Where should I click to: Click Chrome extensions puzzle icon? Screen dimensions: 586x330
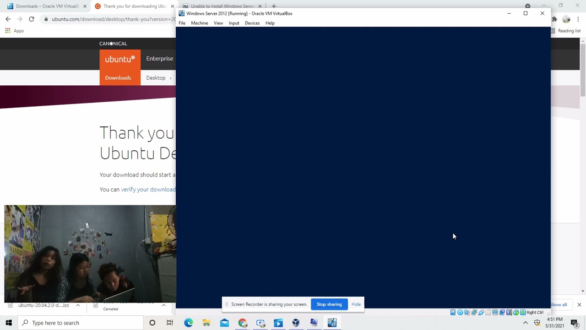pyautogui.click(x=554, y=19)
